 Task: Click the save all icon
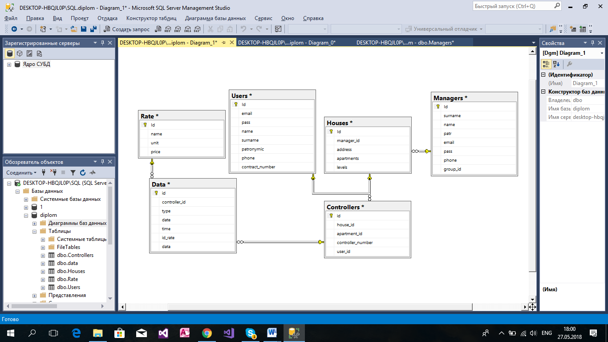click(x=93, y=29)
